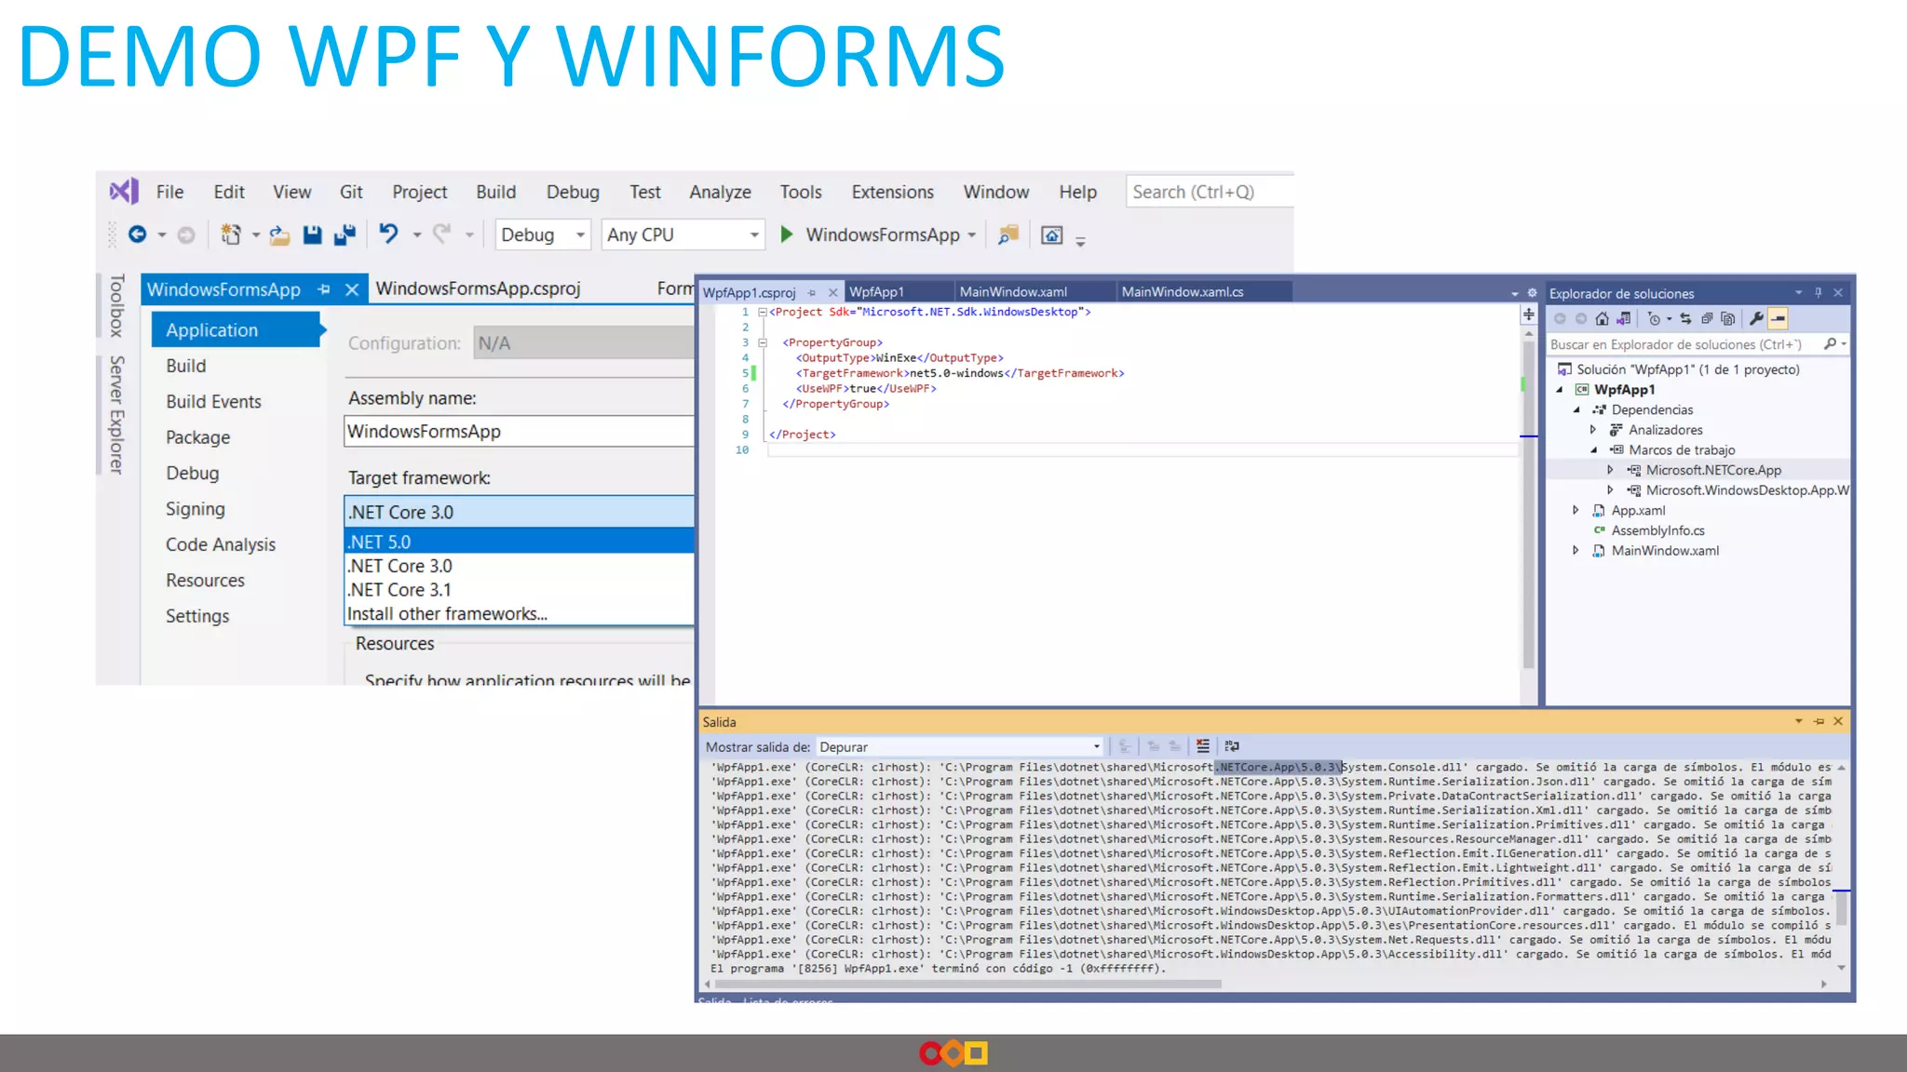The image size is (1907, 1072).
Task: Expand the MainWindow.xaml tree node
Action: point(1576,551)
